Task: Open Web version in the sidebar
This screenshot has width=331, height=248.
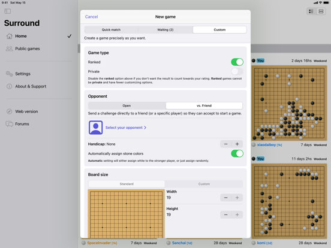Action: pos(39,111)
